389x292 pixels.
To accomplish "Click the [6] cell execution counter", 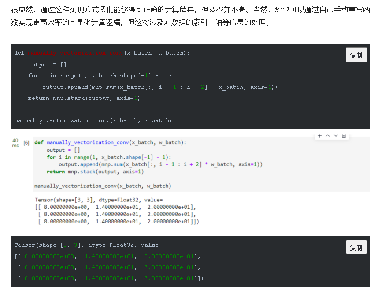I will (x=26, y=142).
